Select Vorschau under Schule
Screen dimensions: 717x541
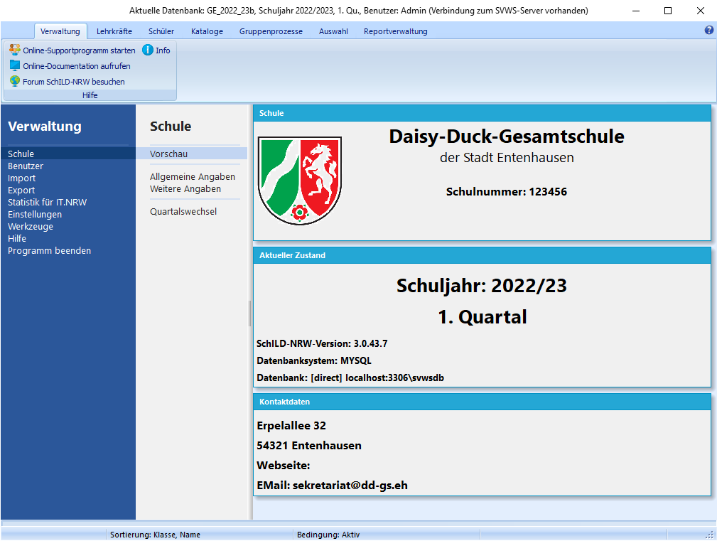click(192, 154)
